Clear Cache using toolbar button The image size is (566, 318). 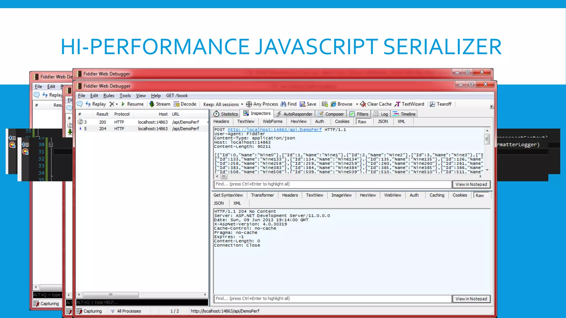pyautogui.click(x=376, y=104)
